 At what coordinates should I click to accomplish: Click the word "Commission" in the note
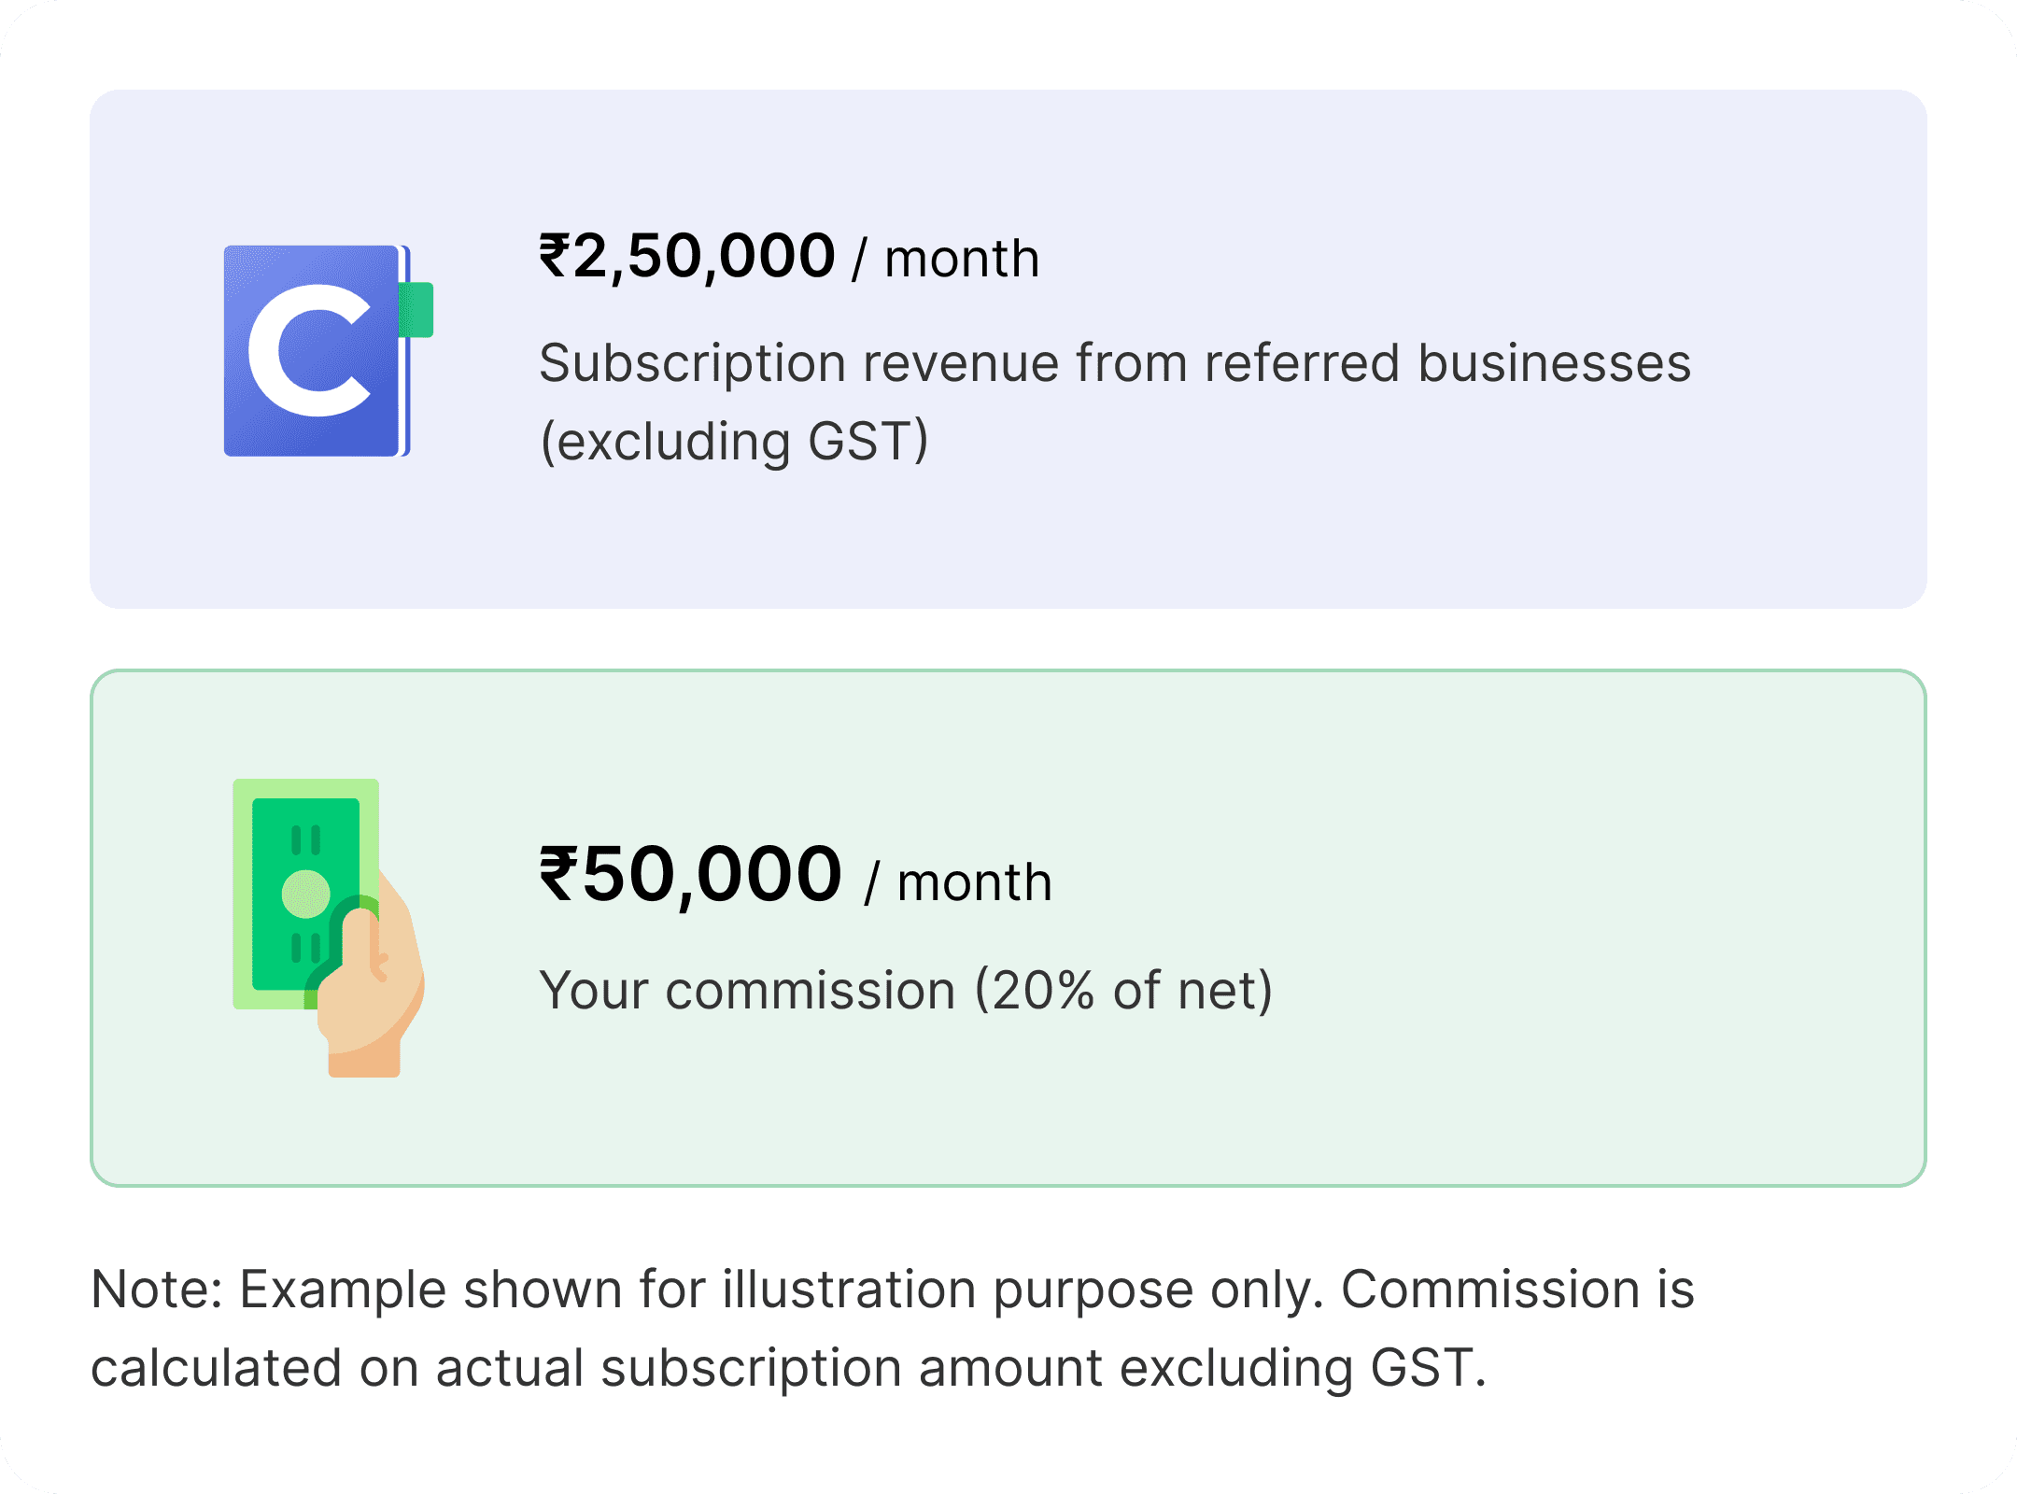(1490, 1290)
